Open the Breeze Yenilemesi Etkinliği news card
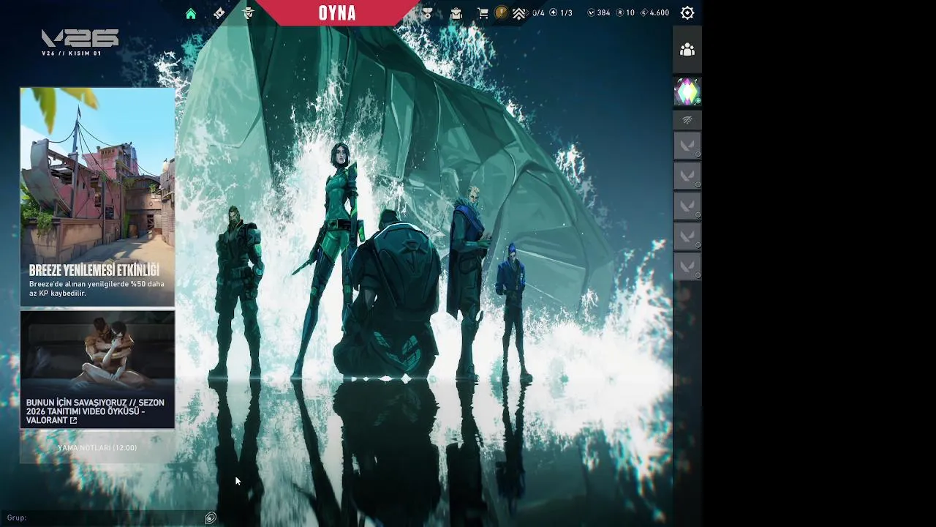936x527 pixels. pos(97,197)
